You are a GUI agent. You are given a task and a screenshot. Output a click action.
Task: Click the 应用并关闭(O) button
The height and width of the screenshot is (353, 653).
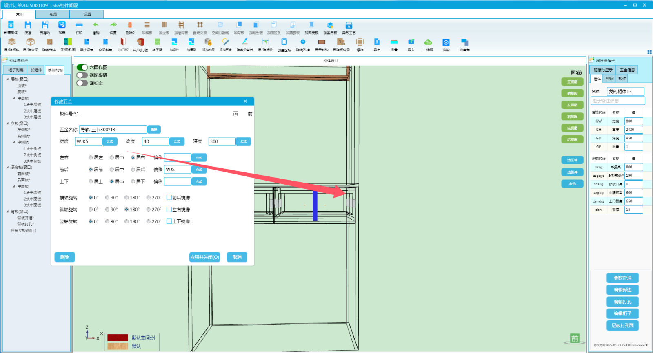(x=204, y=257)
